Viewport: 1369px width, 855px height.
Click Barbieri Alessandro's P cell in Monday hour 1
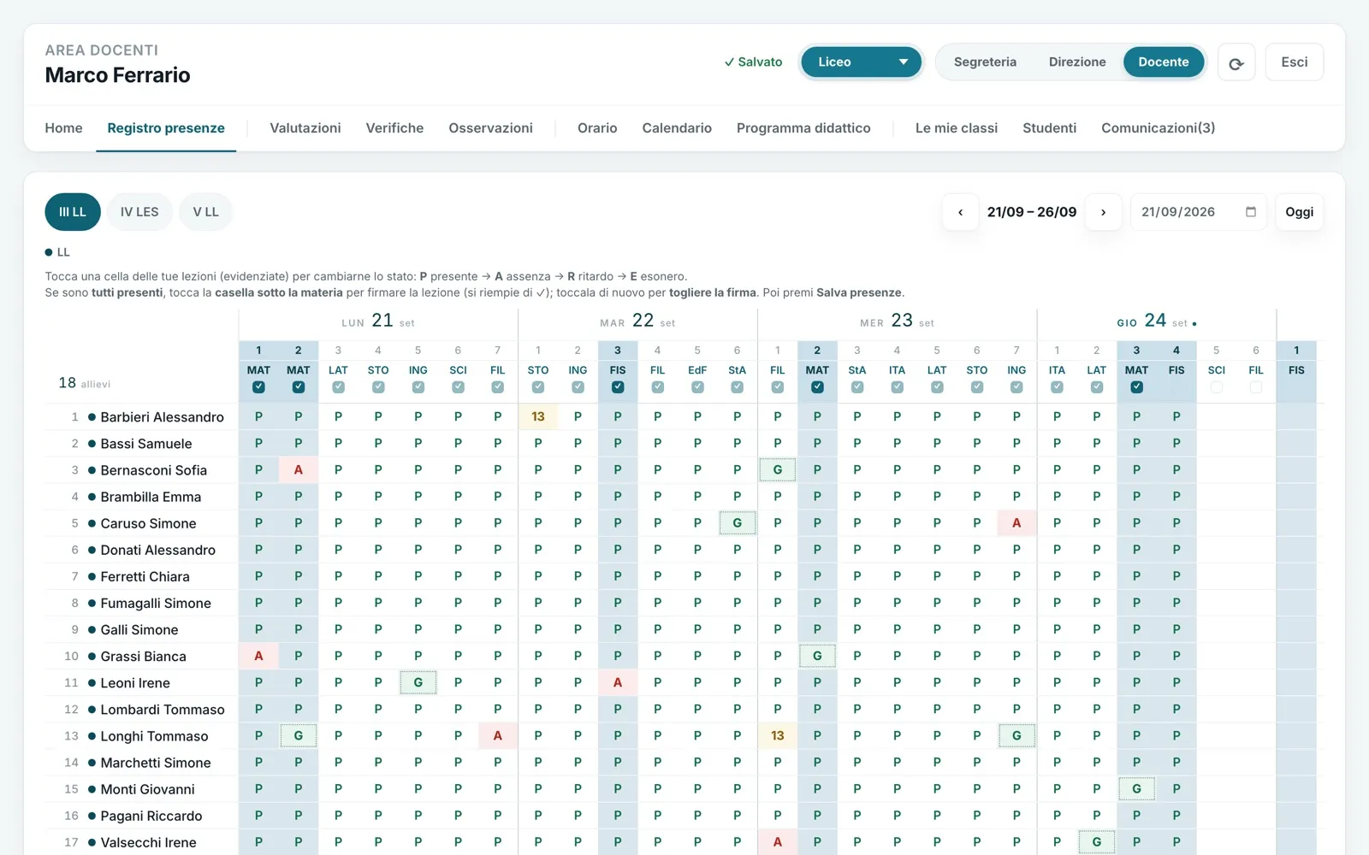[258, 416]
